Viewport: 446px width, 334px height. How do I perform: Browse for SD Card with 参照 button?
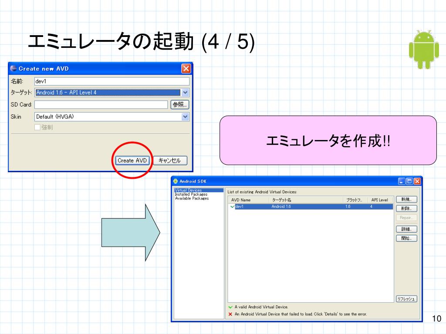coord(180,104)
